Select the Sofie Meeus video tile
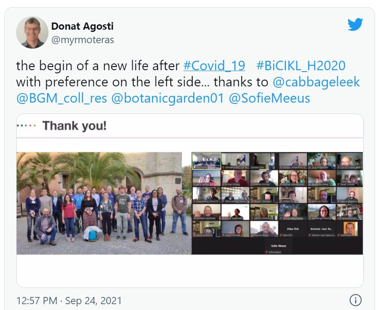Image resolution: width=379 pixels, height=310 pixels. 278,246
